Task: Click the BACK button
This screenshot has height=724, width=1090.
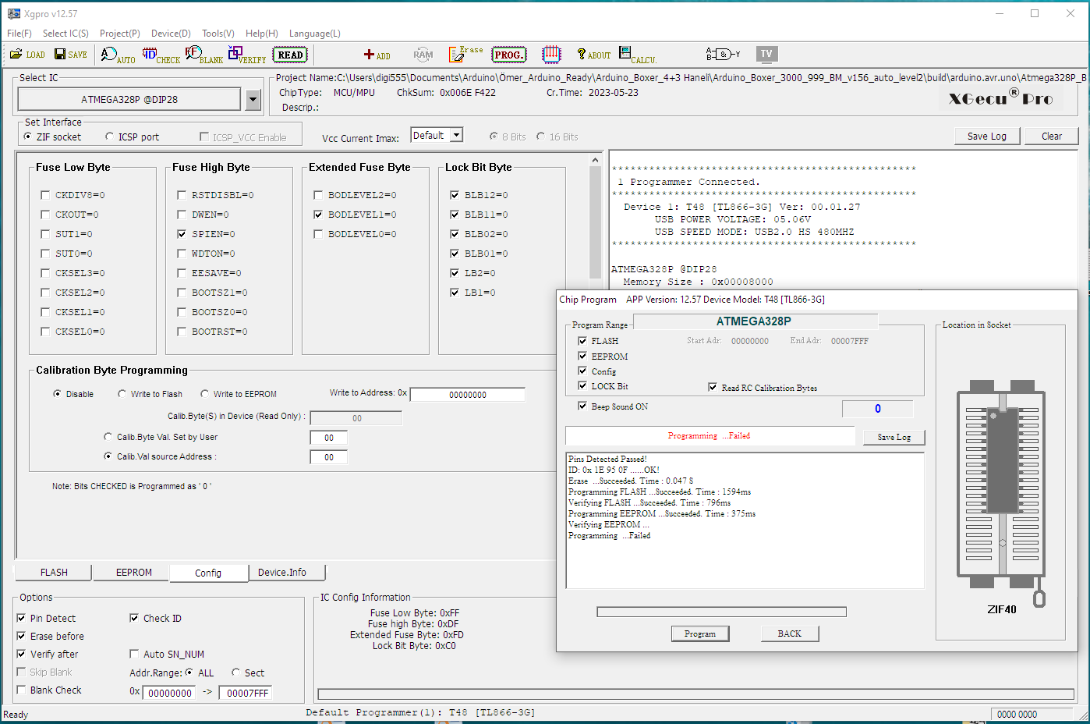Action: coord(789,633)
